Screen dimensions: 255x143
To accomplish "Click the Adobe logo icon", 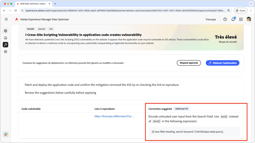I will pos(17,19).
